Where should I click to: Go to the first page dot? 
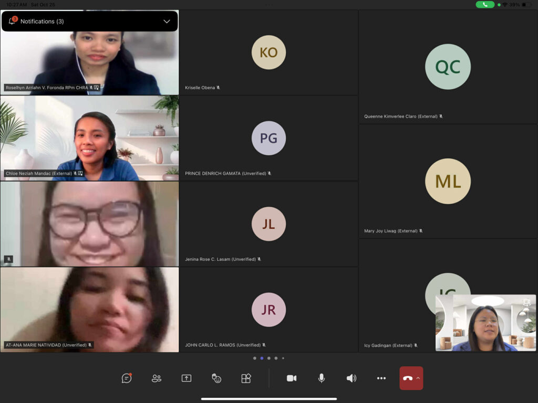255,358
